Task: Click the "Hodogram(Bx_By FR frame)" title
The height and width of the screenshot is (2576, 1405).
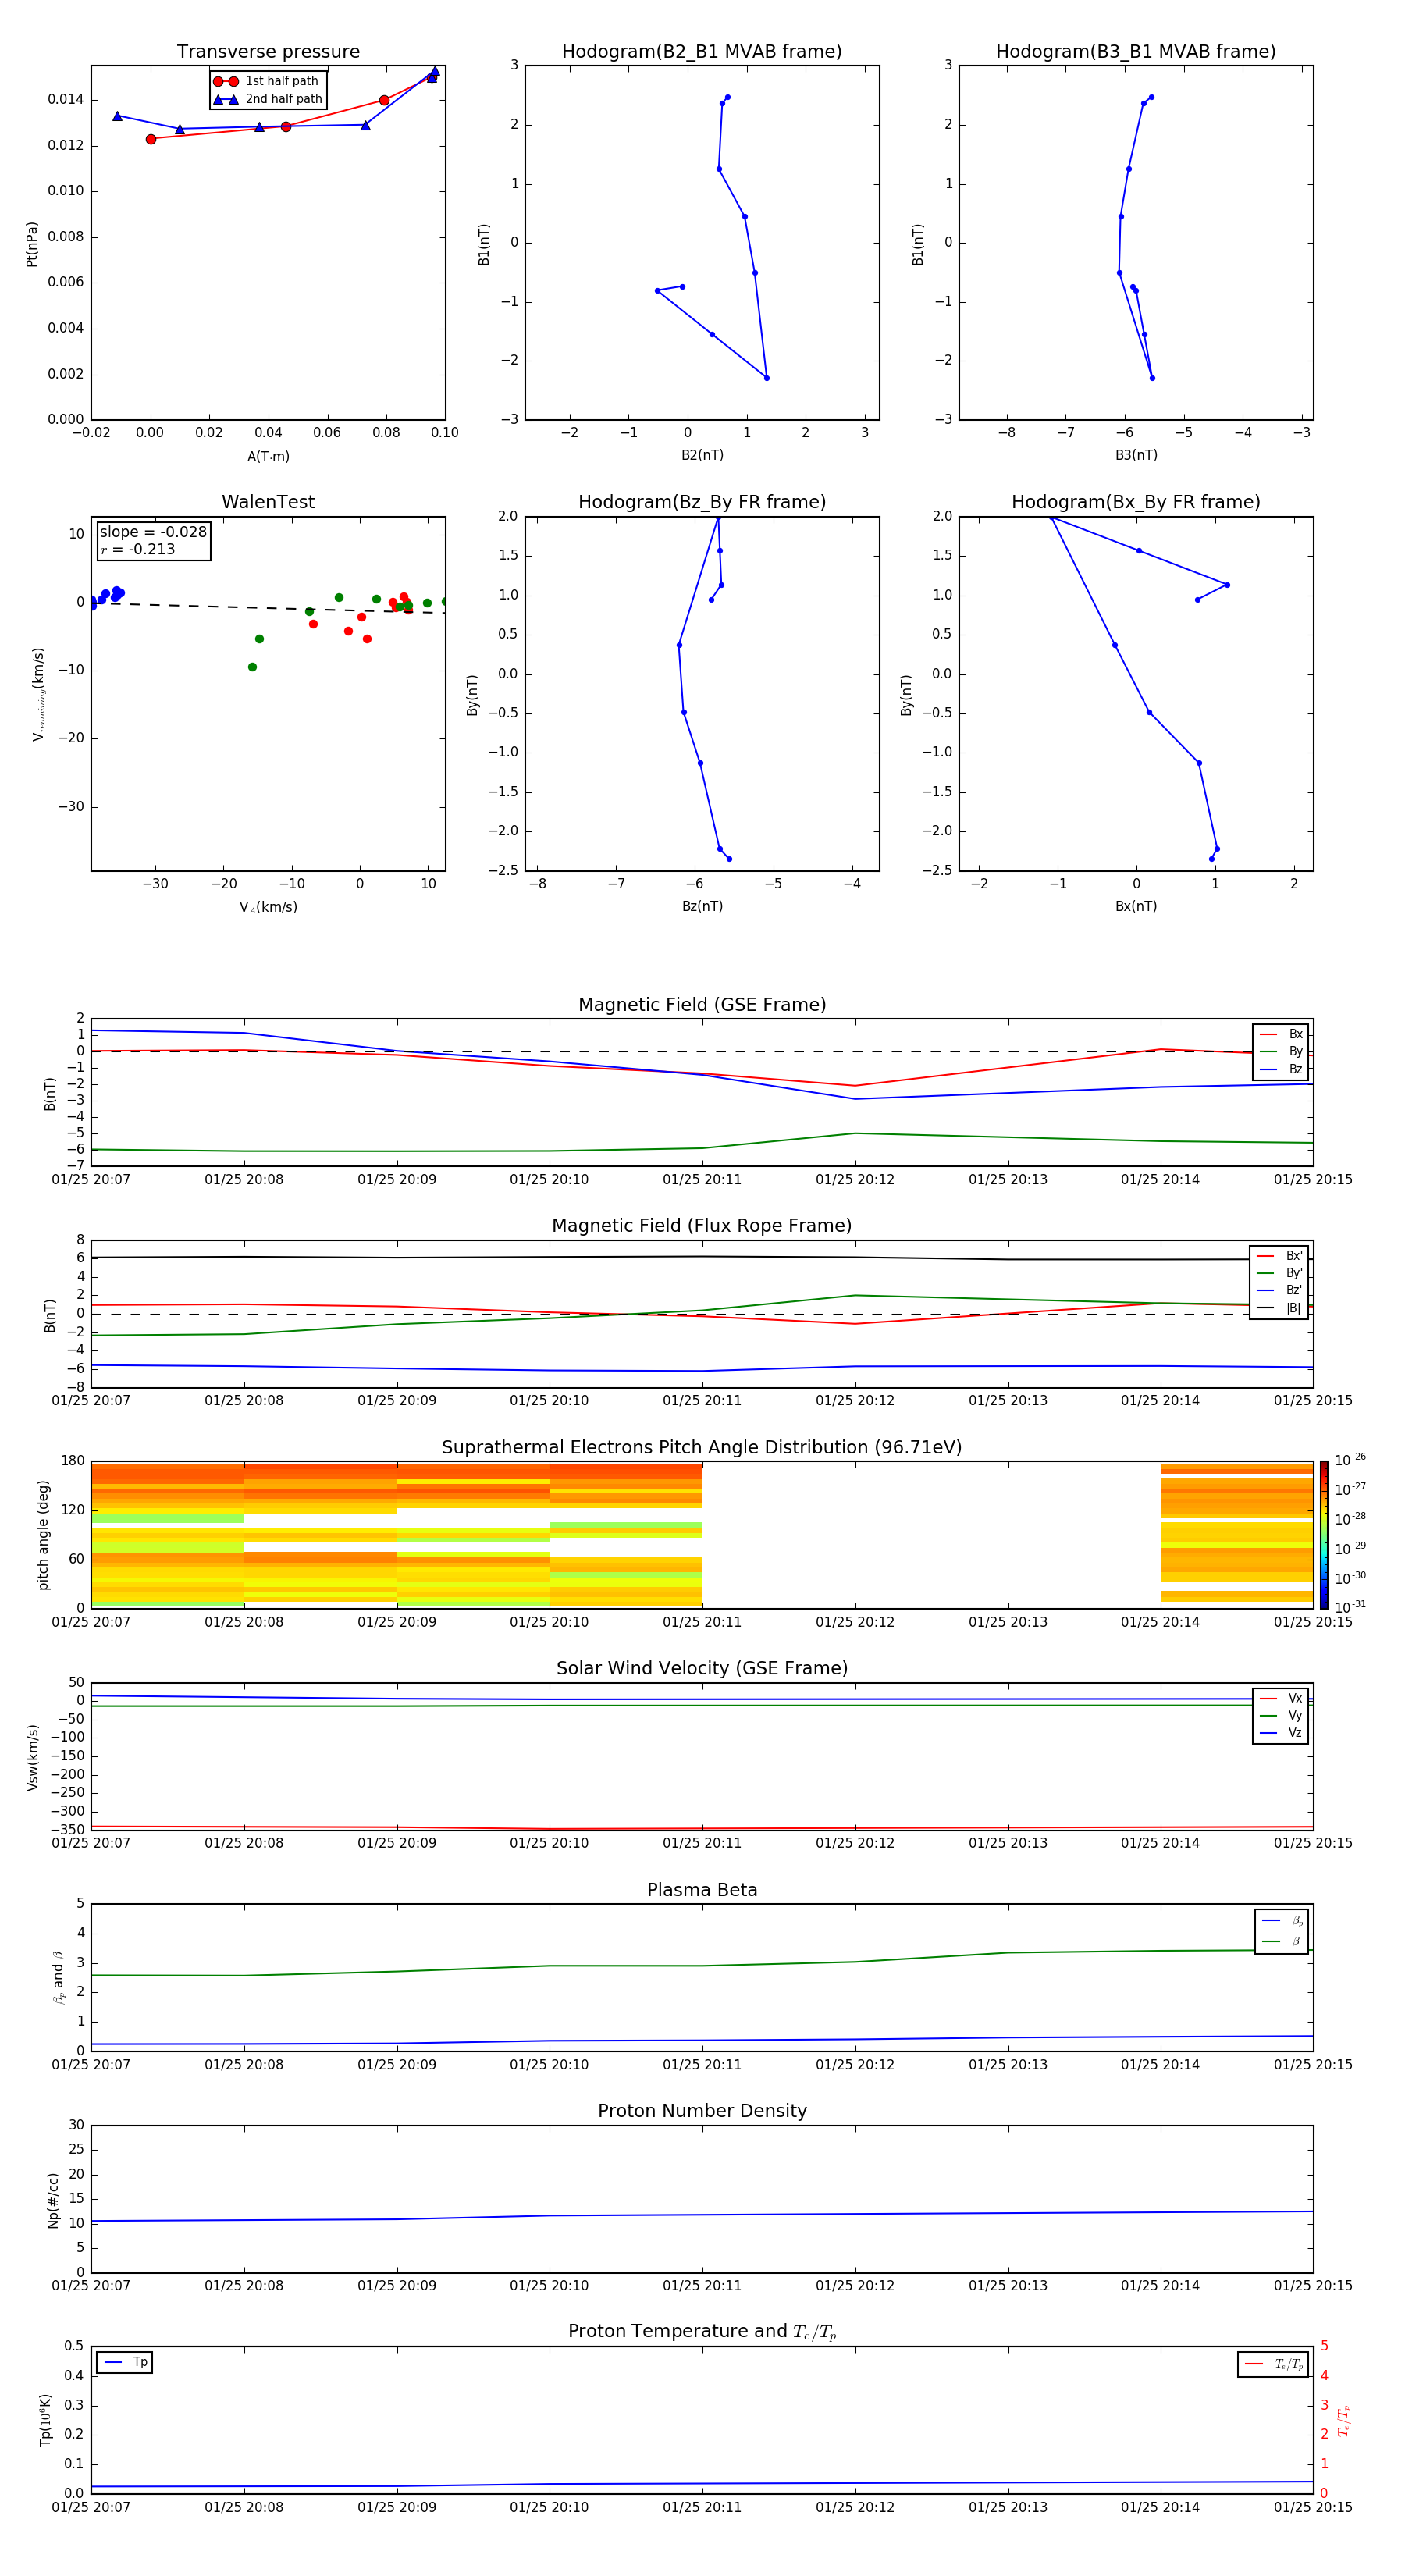Action: pos(1136,502)
